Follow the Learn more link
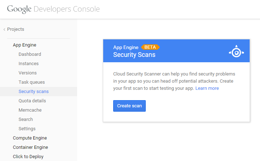Viewport: 260px width, 161px height. click(207, 88)
